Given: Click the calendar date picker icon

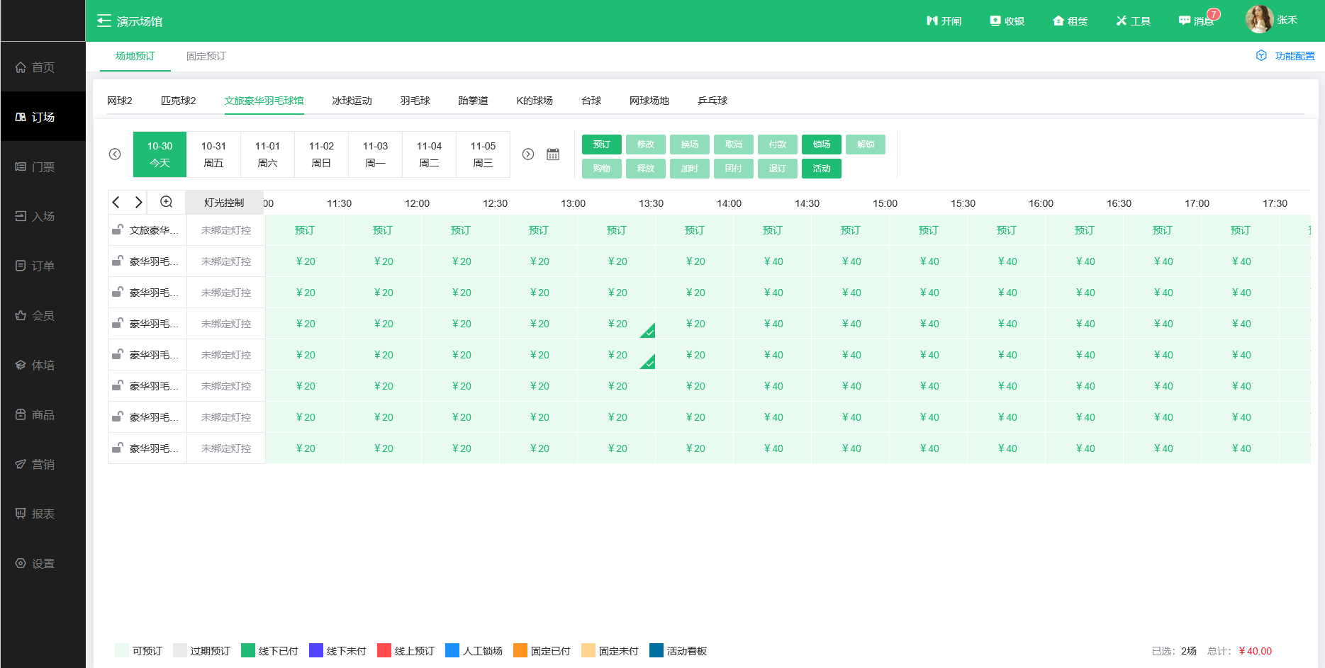Looking at the screenshot, I should (553, 154).
